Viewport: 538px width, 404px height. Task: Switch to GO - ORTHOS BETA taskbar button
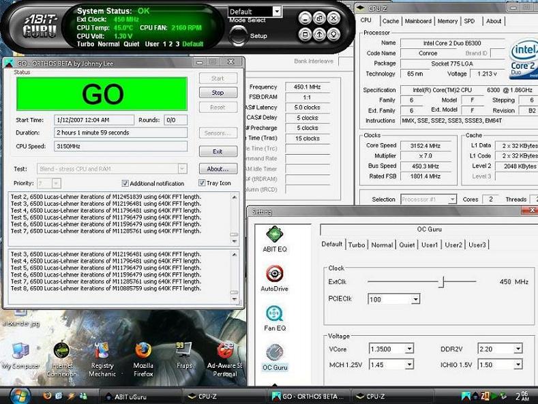pos(310,397)
